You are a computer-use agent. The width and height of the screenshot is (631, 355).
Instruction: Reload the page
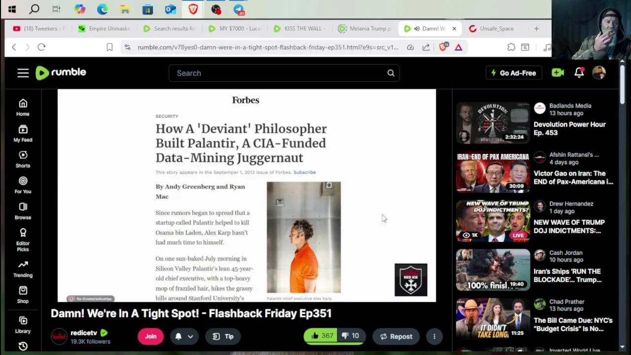(41, 47)
